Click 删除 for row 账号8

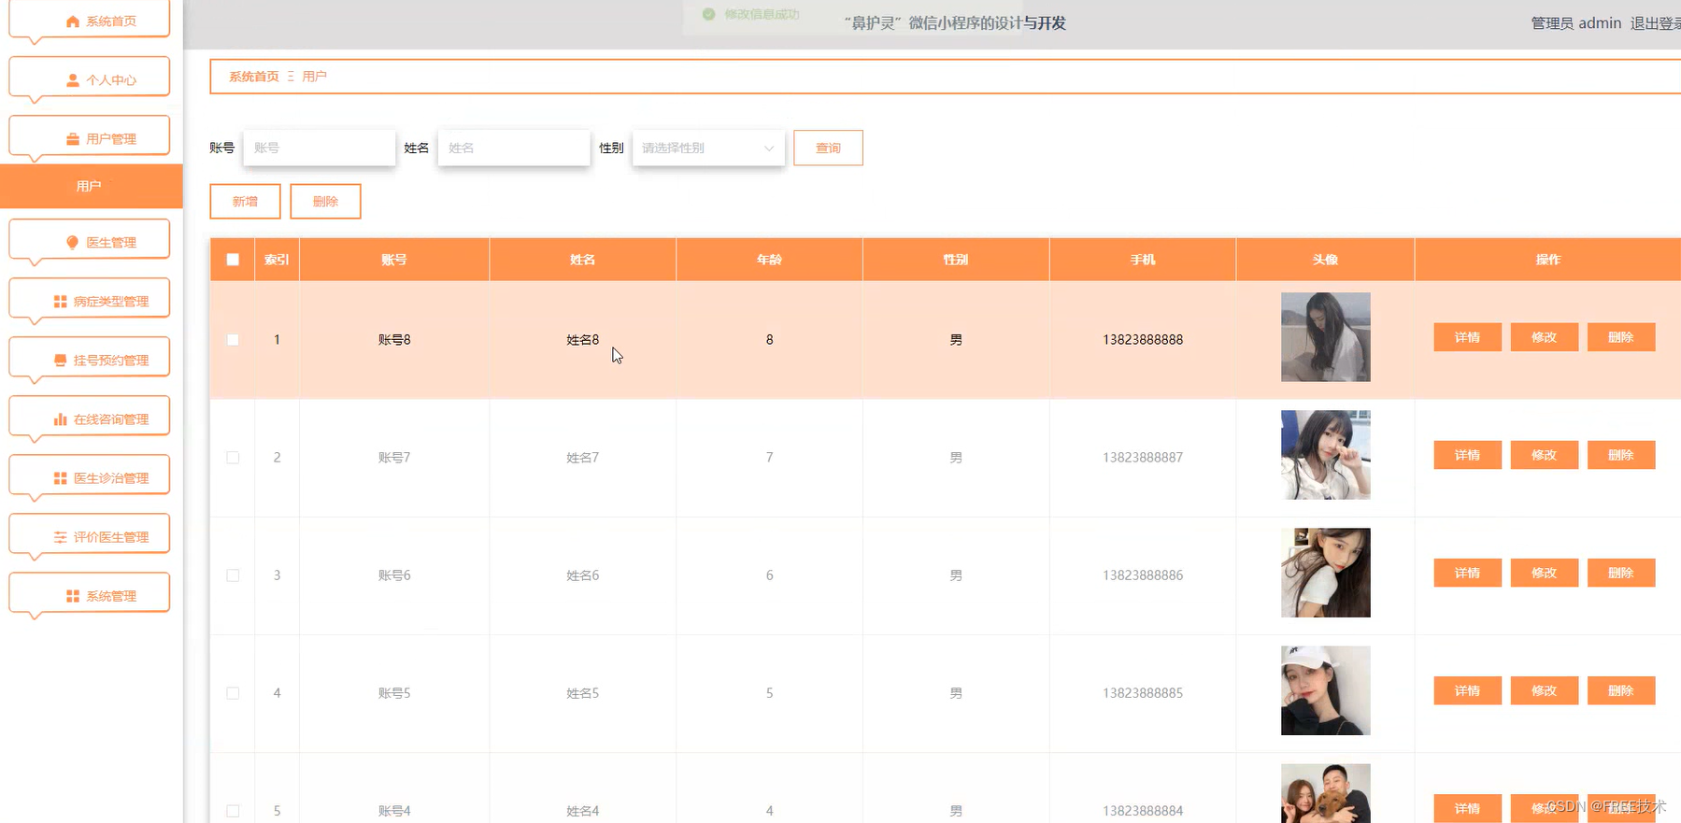(1621, 337)
